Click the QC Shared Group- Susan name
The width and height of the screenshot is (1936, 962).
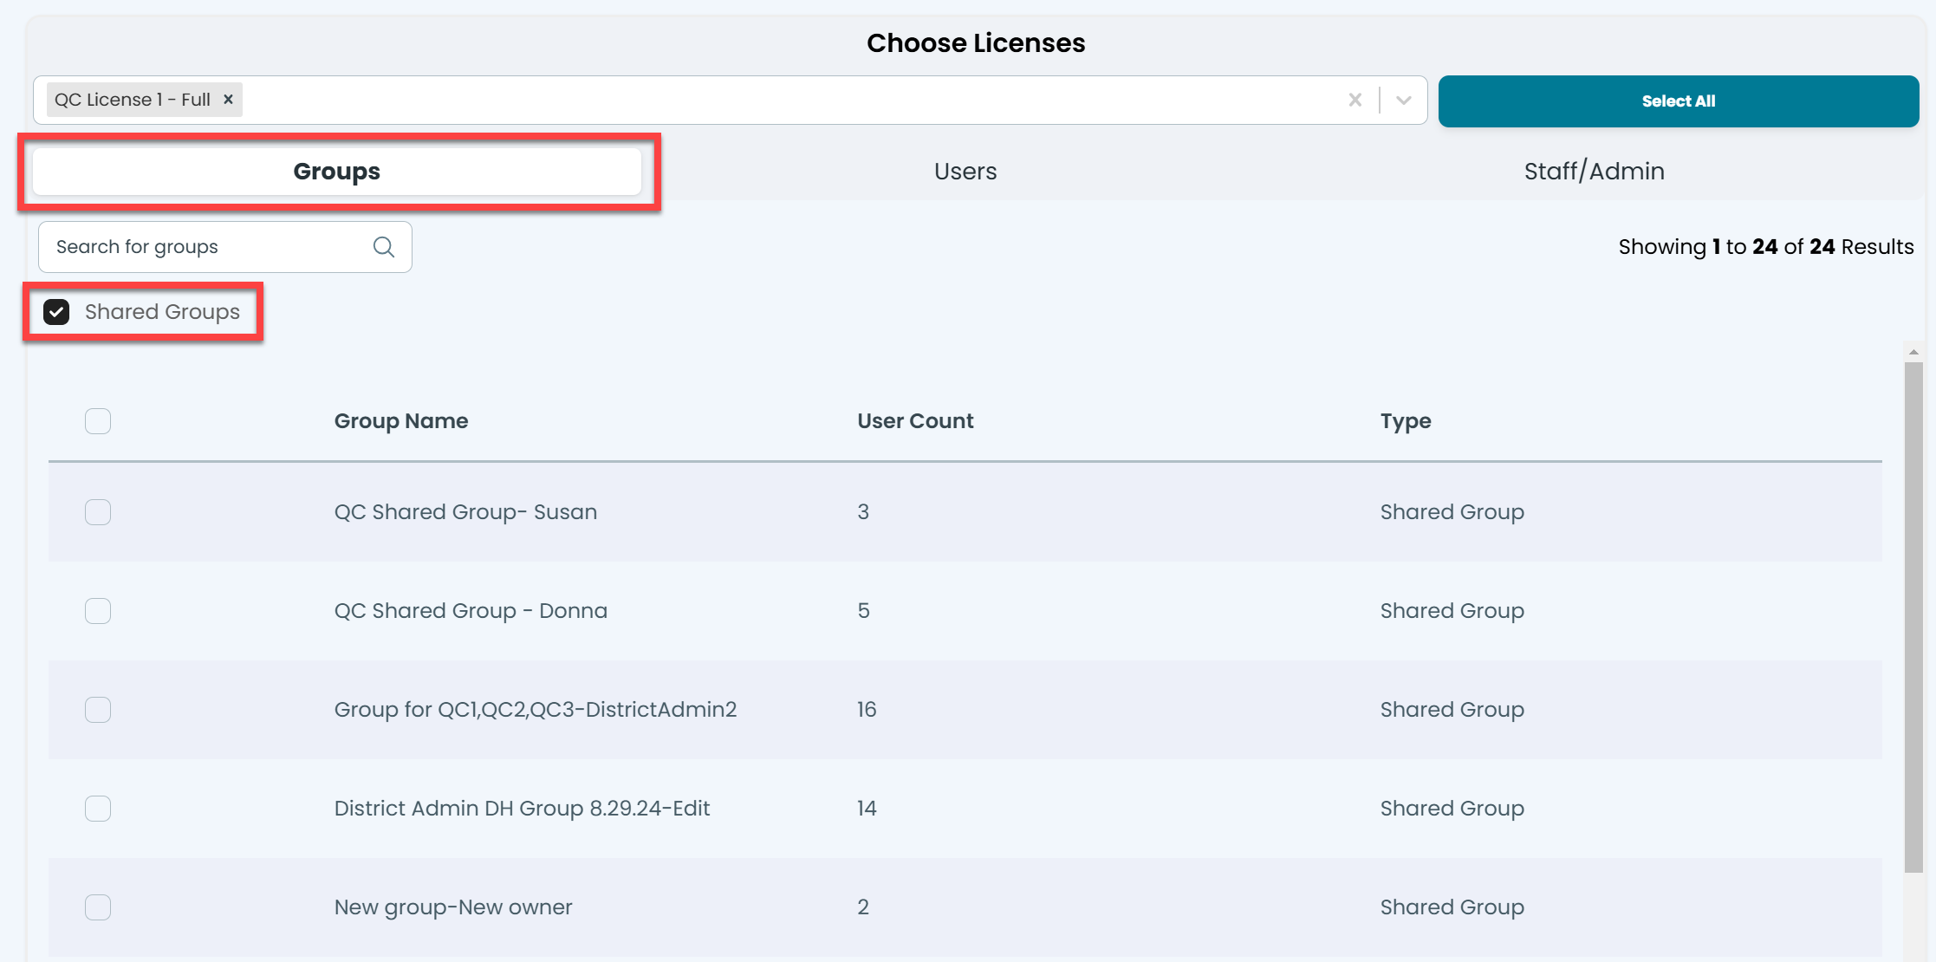pyautogui.click(x=465, y=512)
